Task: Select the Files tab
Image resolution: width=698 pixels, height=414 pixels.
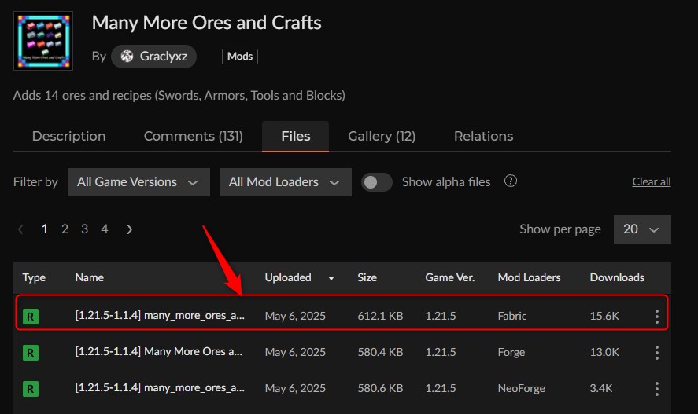Action: 296,137
